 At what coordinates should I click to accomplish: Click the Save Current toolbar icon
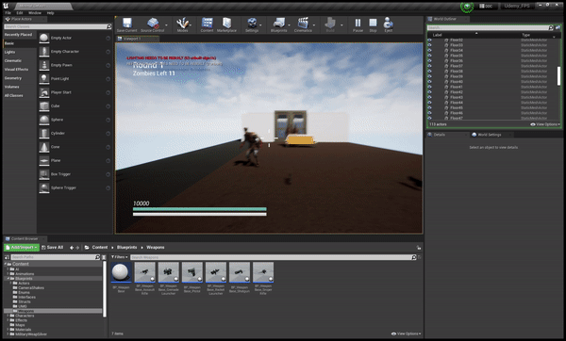126,23
